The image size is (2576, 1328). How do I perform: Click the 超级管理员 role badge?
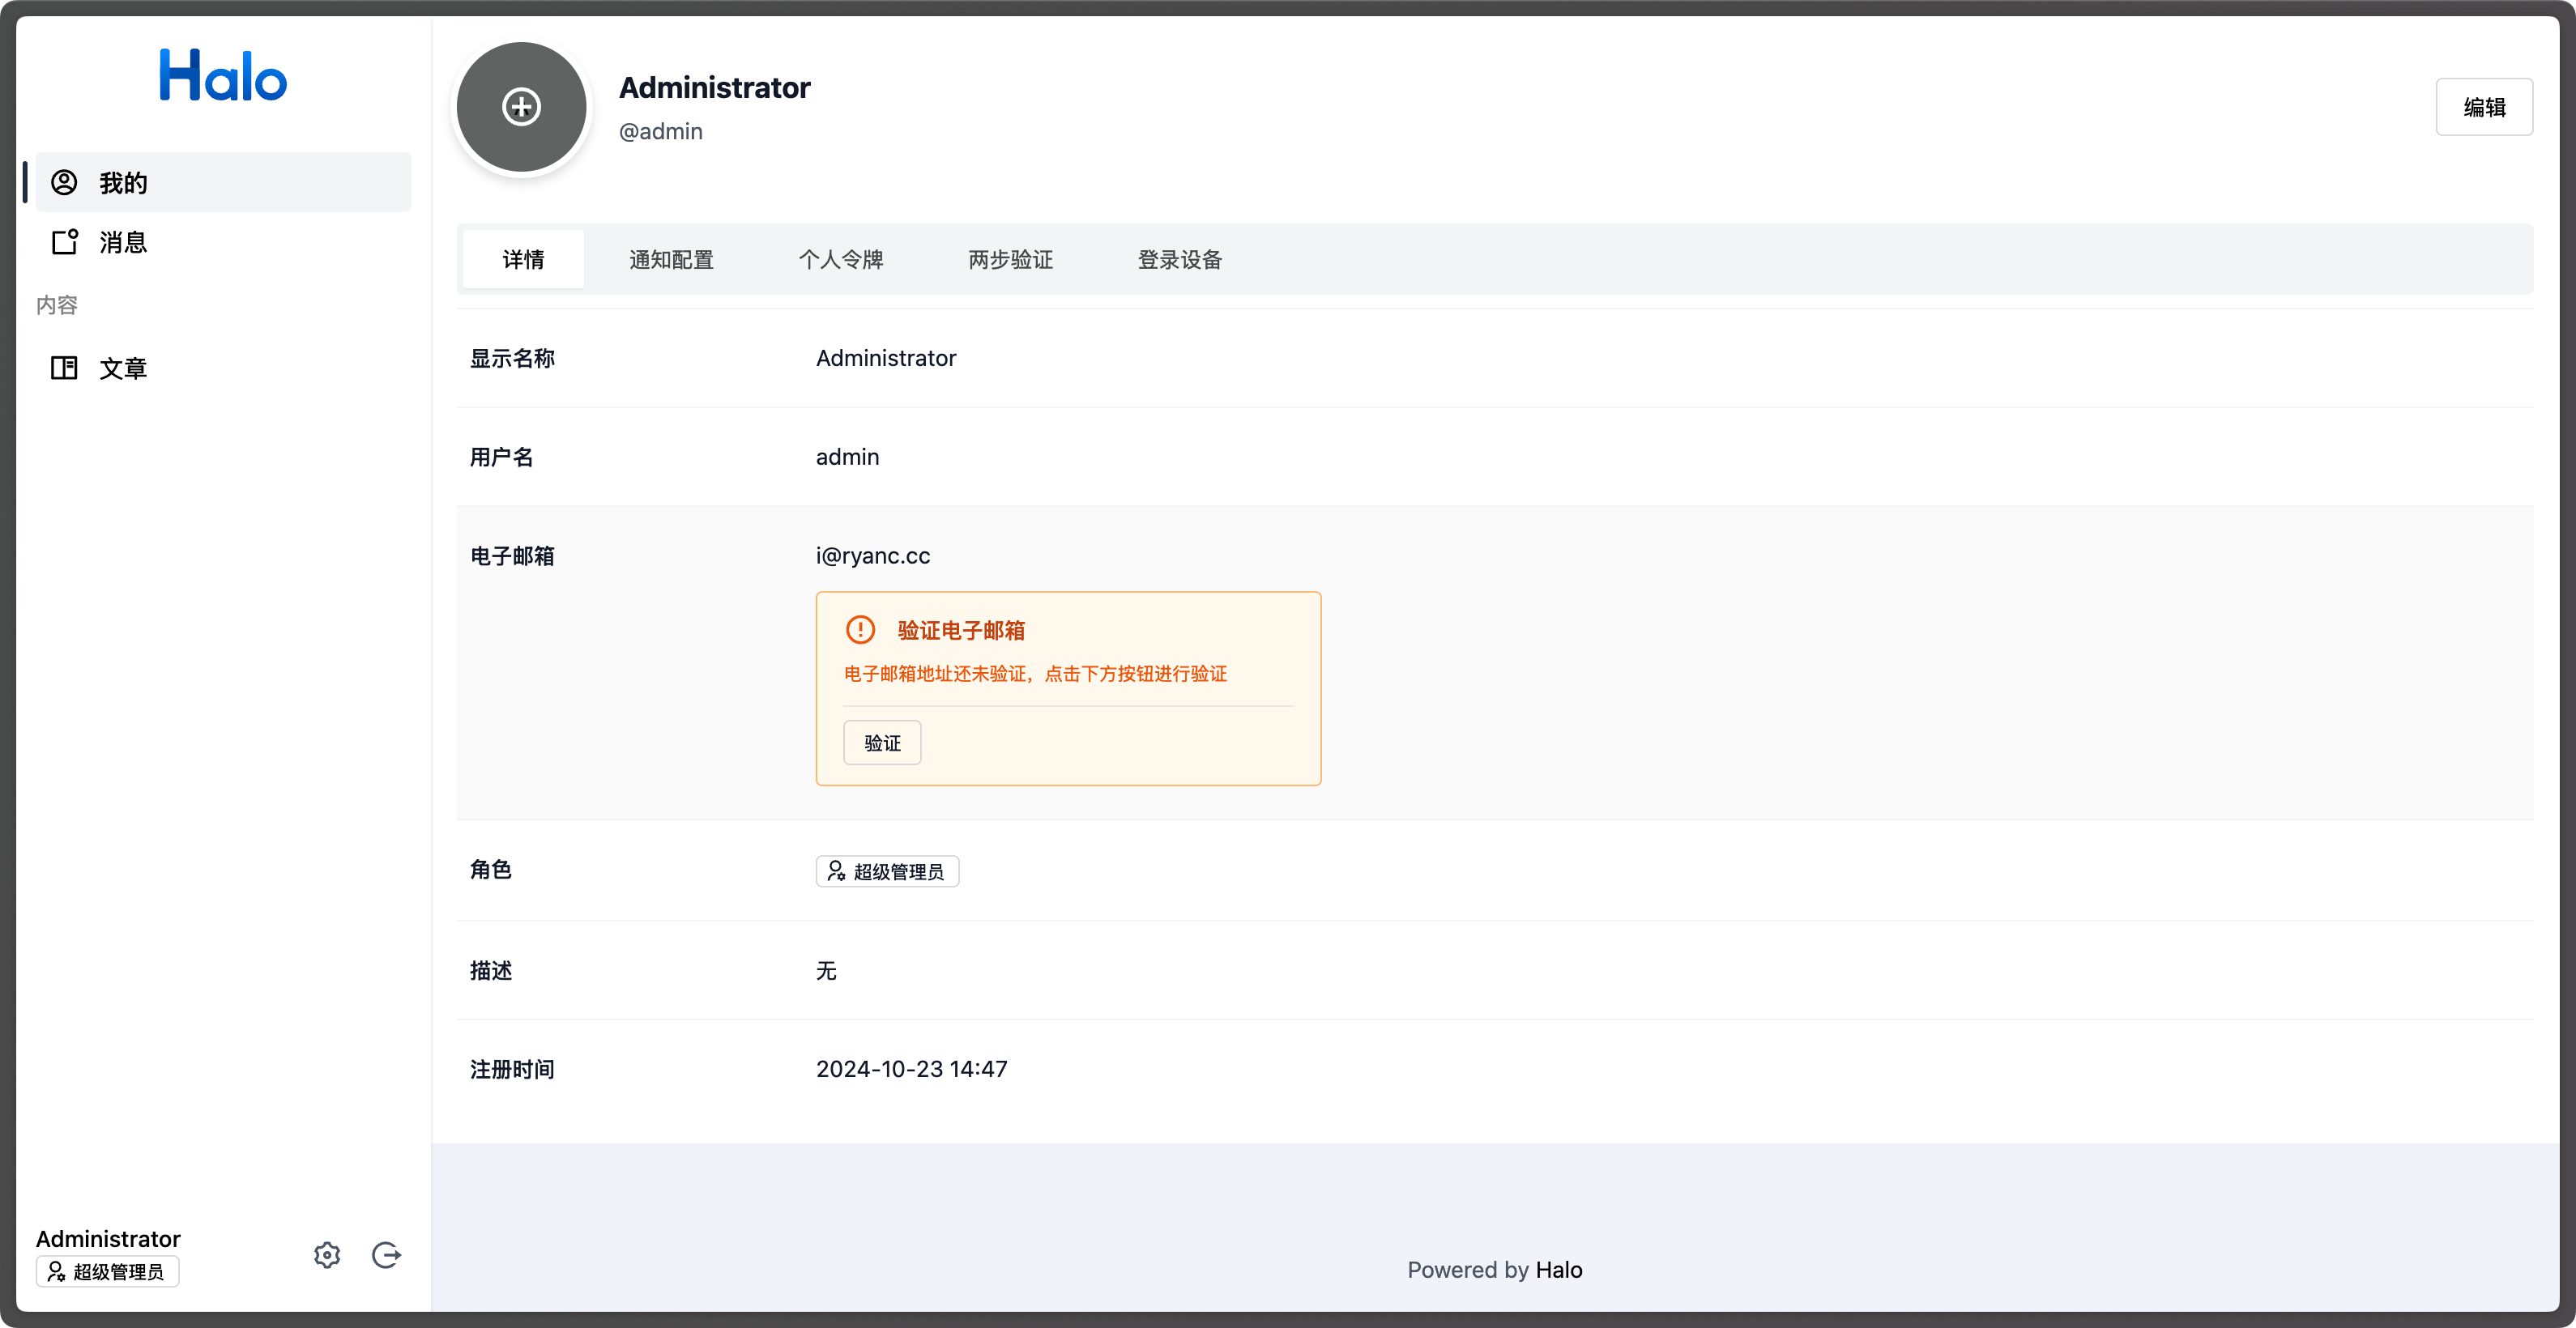pos(888,870)
